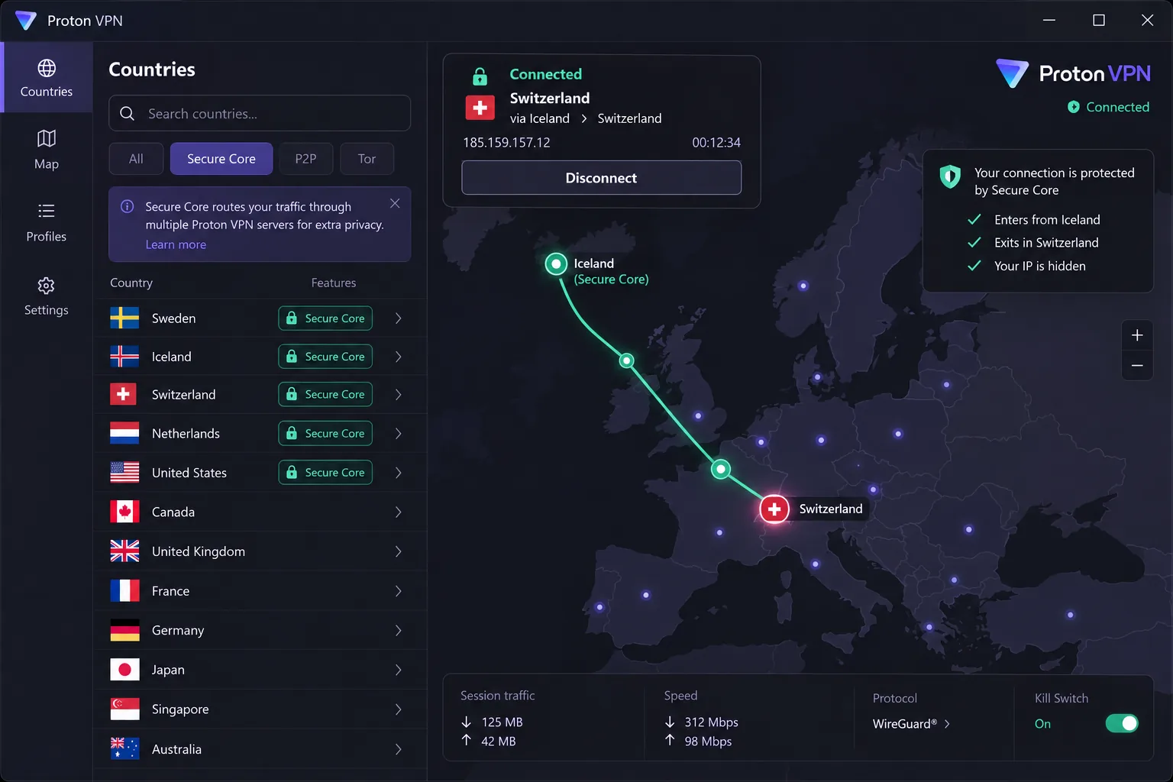Click Switzerland's Secure Core badge
This screenshot has width=1173, height=782.
[325, 394]
